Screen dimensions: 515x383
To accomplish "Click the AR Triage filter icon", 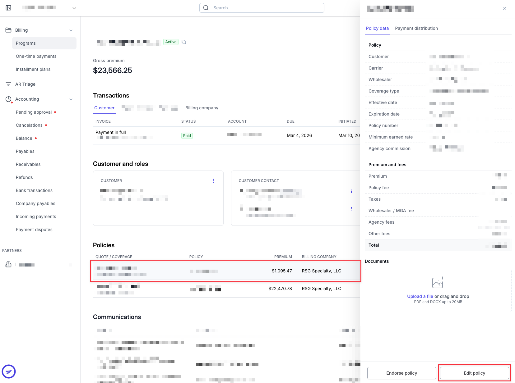I will click(x=8, y=84).
